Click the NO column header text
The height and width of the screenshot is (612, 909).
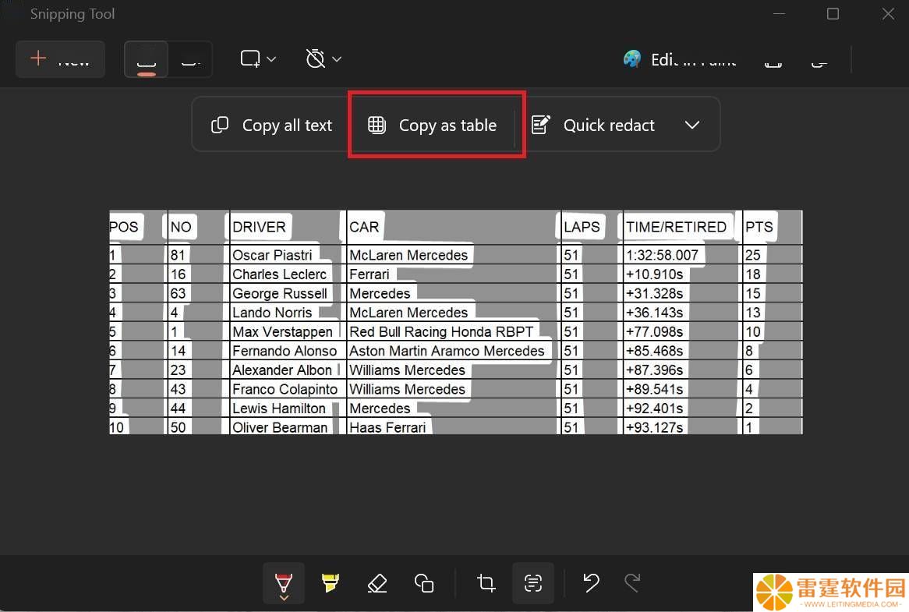[x=181, y=227]
